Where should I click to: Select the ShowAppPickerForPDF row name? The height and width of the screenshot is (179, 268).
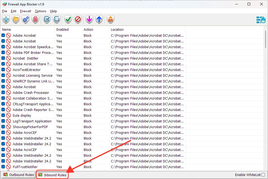tap(31, 127)
